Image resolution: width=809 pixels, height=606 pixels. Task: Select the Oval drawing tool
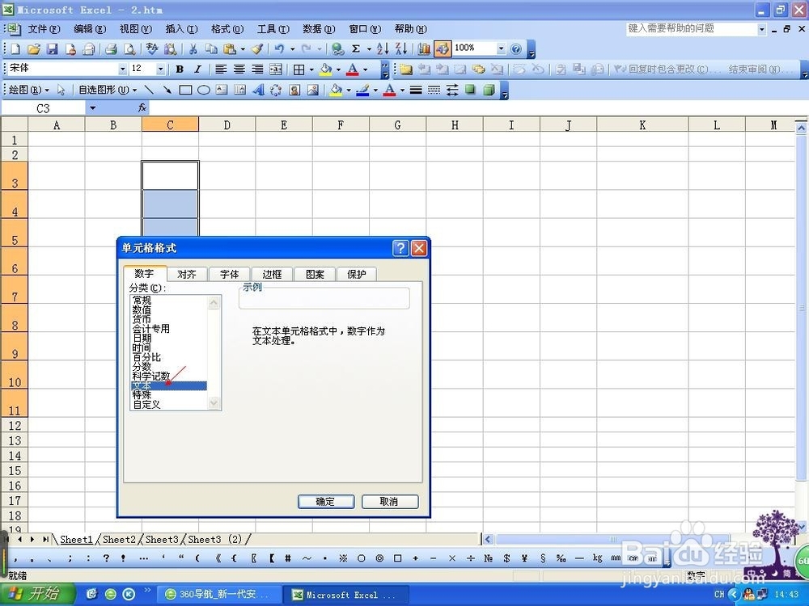[204, 90]
